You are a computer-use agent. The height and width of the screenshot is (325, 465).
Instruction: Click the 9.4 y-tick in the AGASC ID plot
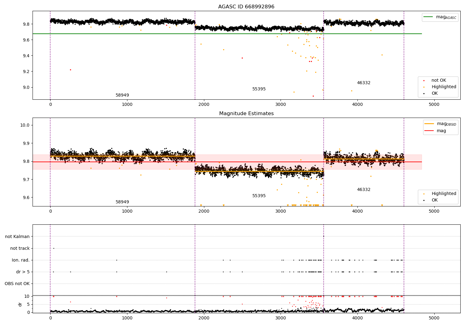pyautogui.click(x=26, y=56)
